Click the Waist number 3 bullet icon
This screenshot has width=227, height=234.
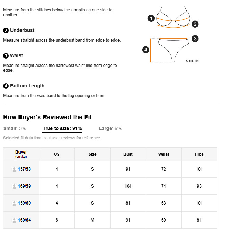[6, 56]
